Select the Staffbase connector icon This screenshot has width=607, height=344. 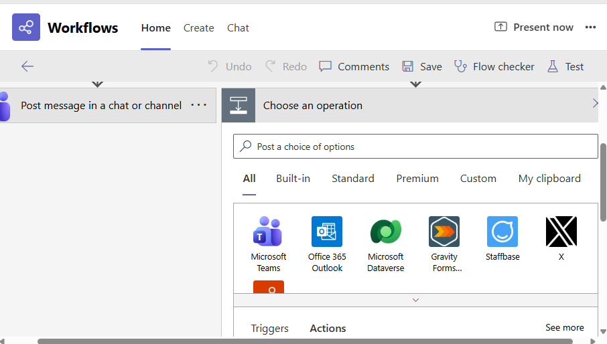(x=502, y=232)
